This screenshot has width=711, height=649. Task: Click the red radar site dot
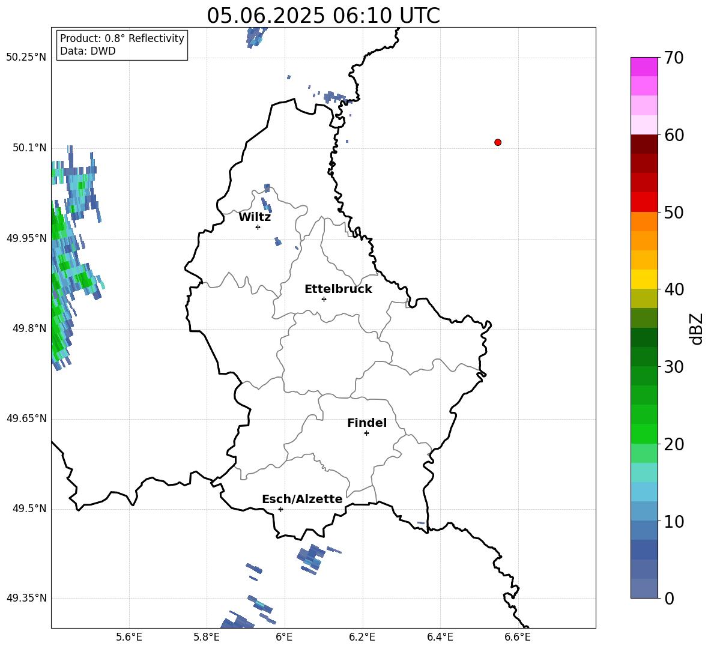[x=498, y=142]
